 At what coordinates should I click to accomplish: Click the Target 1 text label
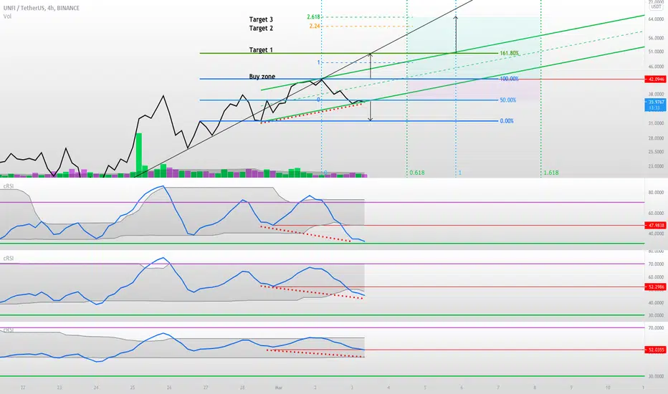click(x=261, y=50)
